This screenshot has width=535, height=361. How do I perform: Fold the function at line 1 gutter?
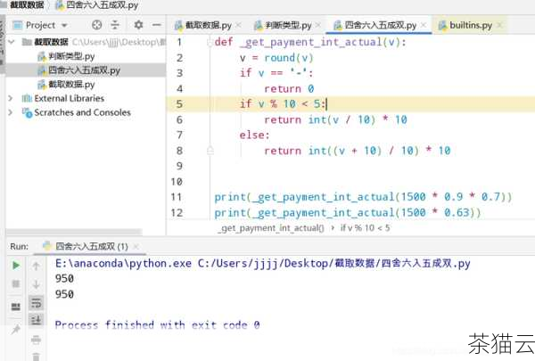(x=210, y=42)
